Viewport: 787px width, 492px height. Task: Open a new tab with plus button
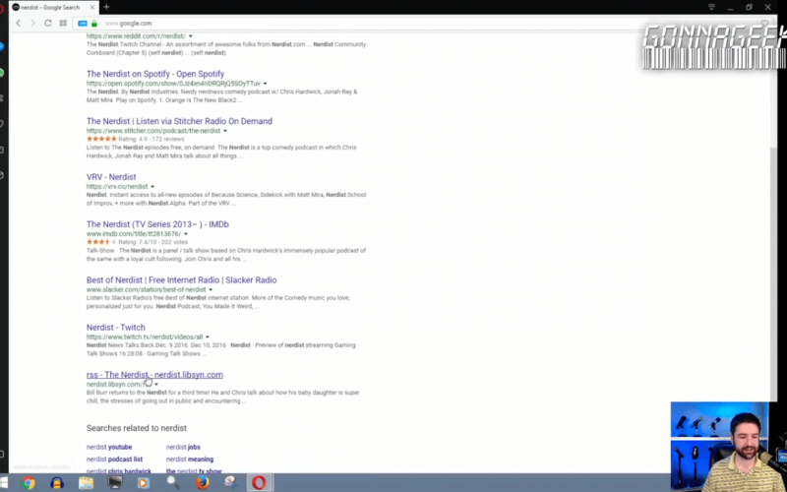106,7
